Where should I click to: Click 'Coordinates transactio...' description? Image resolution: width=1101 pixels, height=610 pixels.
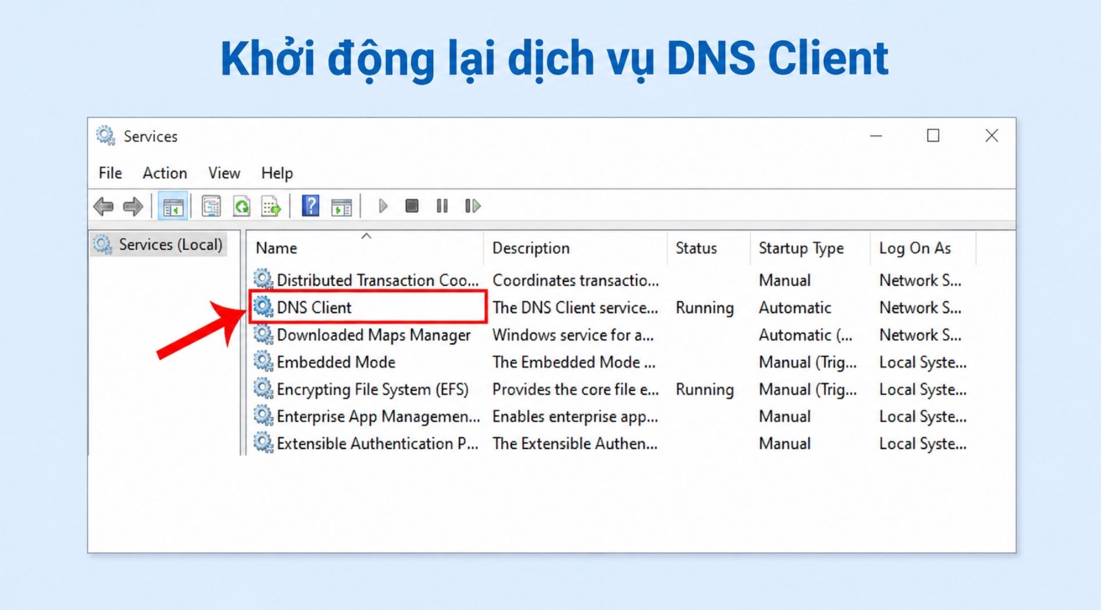click(x=575, y=280)
